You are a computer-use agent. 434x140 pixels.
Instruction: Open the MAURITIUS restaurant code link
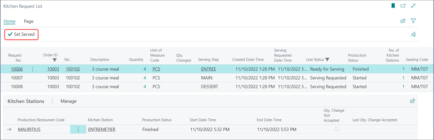coord(29,130)
